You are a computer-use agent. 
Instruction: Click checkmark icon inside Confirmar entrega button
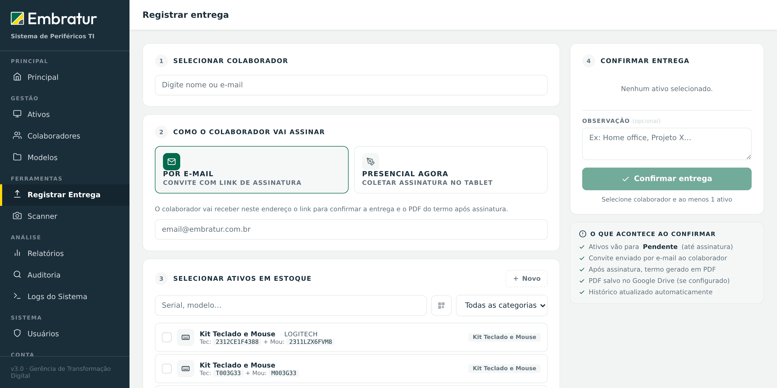pos(626,179)
